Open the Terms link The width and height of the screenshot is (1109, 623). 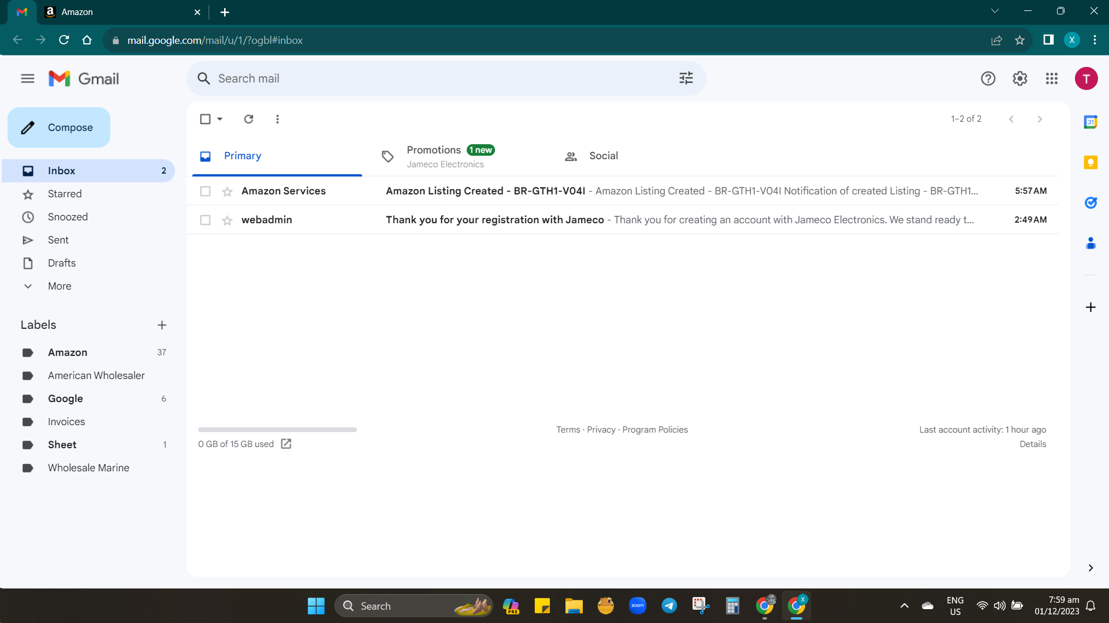point(568,430)
